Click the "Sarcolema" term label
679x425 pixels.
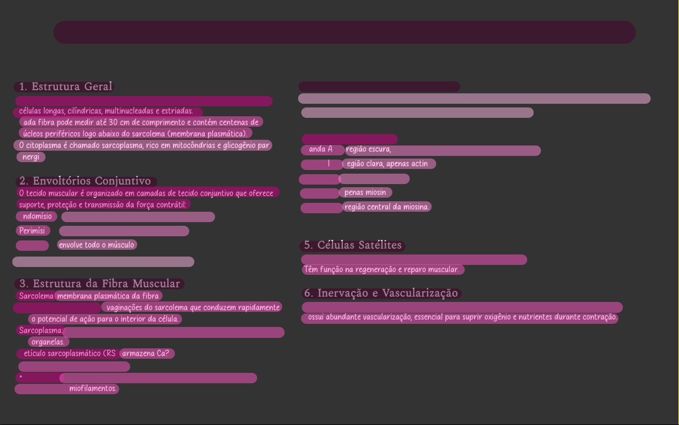36,296
